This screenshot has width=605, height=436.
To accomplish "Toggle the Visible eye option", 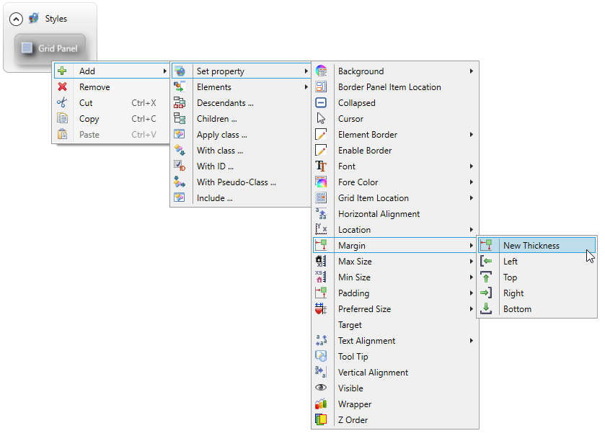I will (x=352, y=388).
